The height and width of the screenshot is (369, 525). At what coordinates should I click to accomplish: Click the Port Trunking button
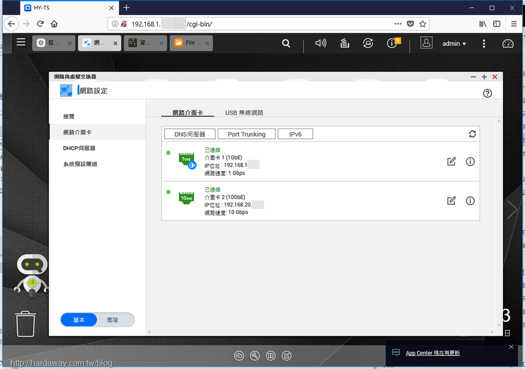click(247, 134)
